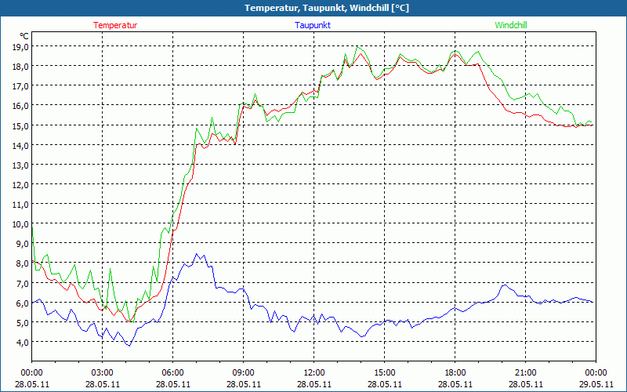627x392 pixels.
Task: Click the 21:00 time axis label
Action: point(525,373)
